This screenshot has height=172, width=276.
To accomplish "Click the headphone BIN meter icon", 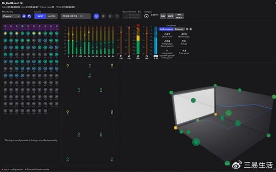I will [x=138, y=56].
